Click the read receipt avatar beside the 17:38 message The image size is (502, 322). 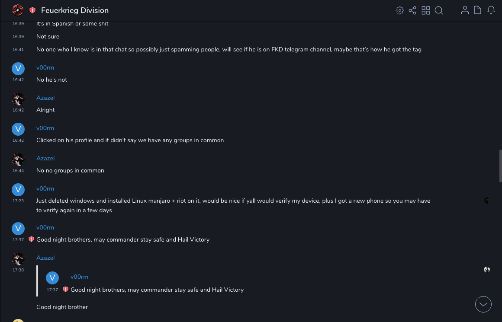(x=487, y=270)
